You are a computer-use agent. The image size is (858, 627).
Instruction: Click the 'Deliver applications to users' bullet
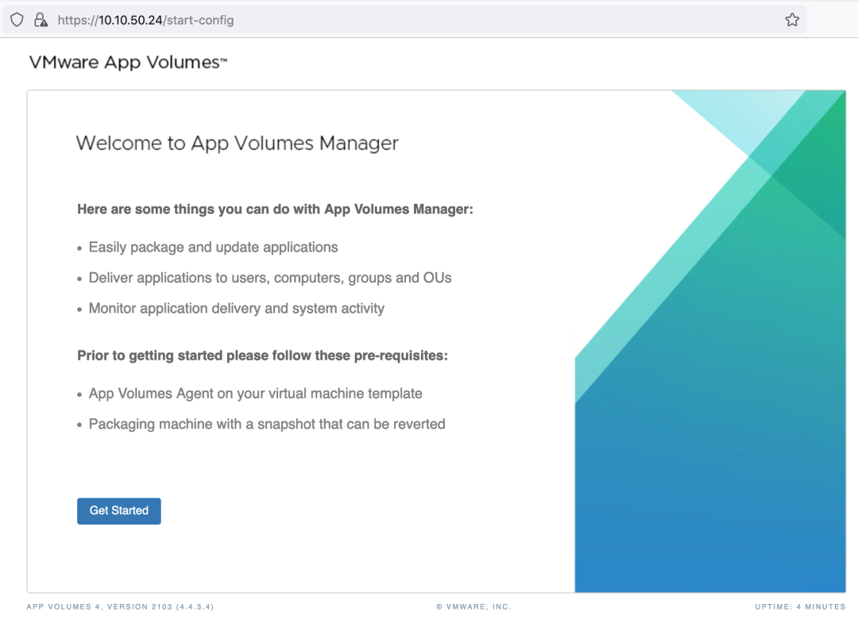tap(270, 278)
